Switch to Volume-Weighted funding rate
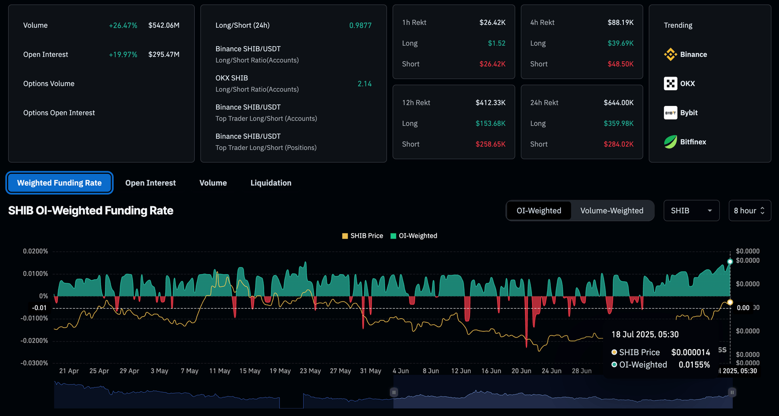This screenshot has height=416, width=779. 612,211
